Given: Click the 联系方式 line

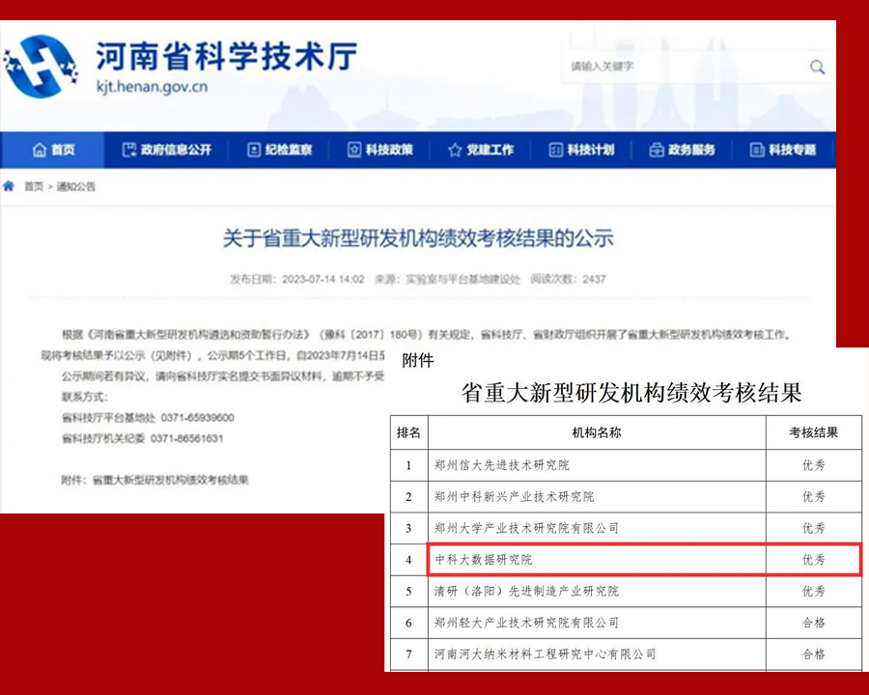Looking at the screenshot, I should point(85,397).
